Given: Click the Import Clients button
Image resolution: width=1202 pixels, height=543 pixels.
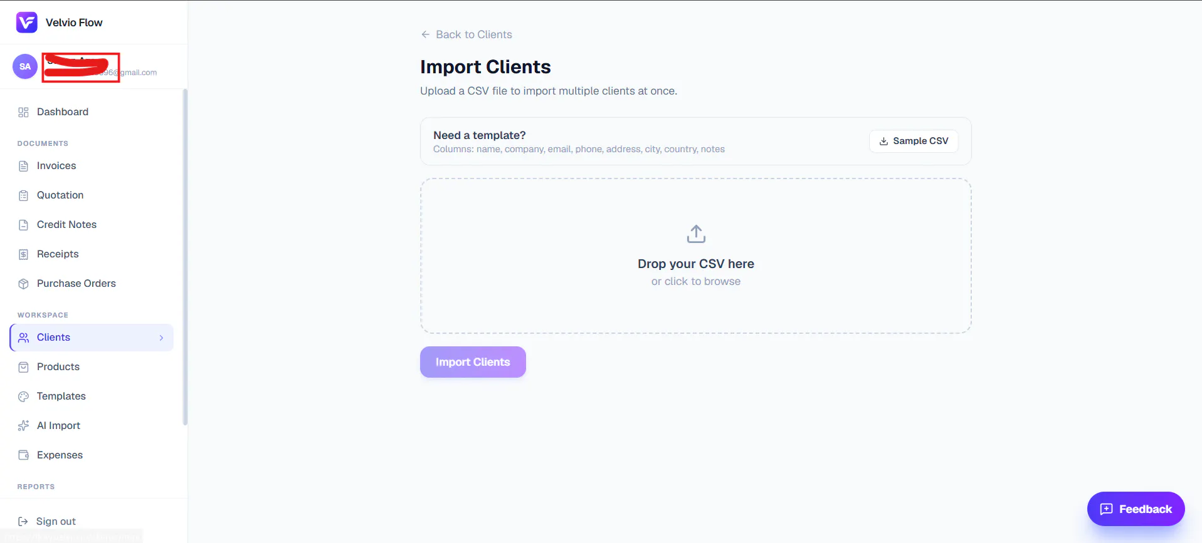Looking at the screenshot, I should [x=473, y=362].
